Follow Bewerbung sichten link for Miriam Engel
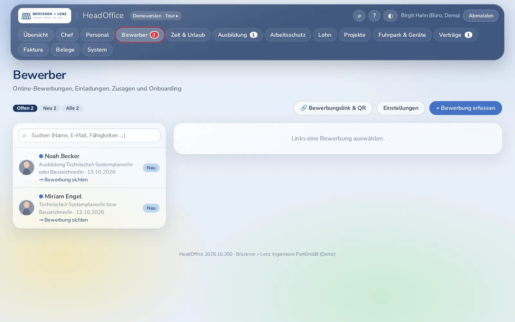515x322 pixels. click(63, 220)
